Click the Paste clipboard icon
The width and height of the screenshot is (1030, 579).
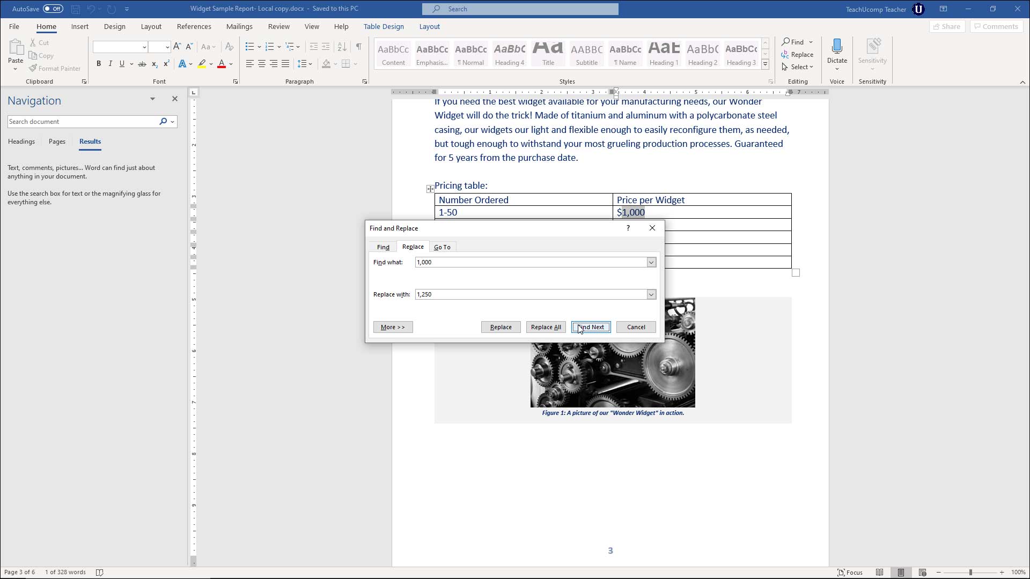[x=16, y=48]
